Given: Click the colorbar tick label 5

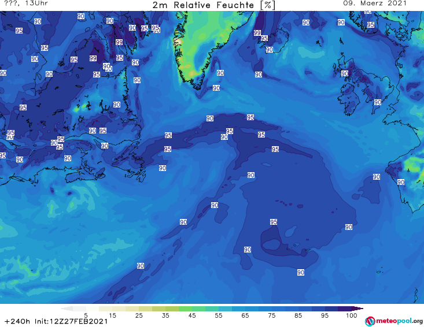Looking at the screenshot, I should [86, 315].
